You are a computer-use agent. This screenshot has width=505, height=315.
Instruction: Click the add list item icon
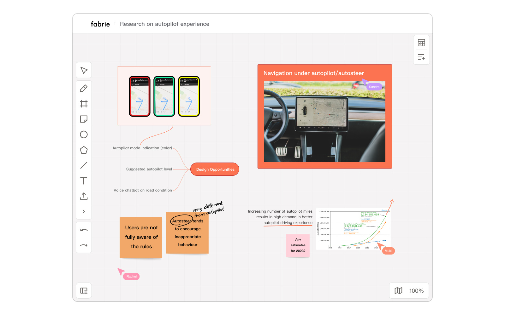421,57
